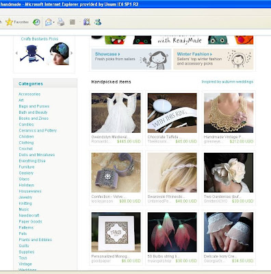
Task: Open the blue monster plush thumbnail
Action: [32, 54]
